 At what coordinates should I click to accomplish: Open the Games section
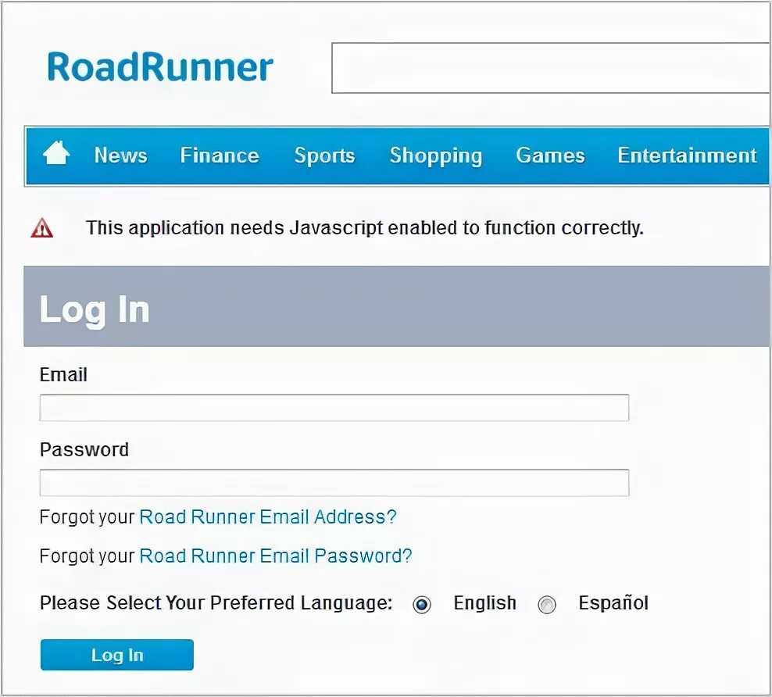550,155
